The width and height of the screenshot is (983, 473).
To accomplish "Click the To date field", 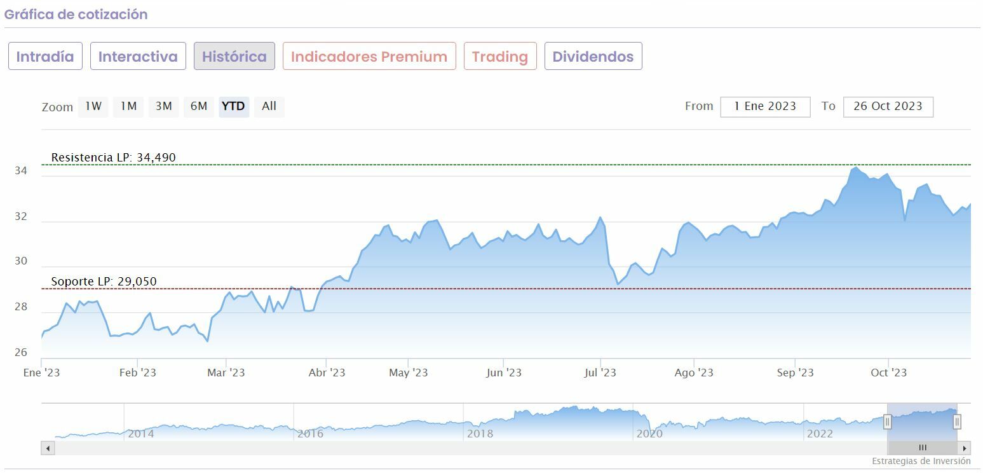I will pos(888,107).
